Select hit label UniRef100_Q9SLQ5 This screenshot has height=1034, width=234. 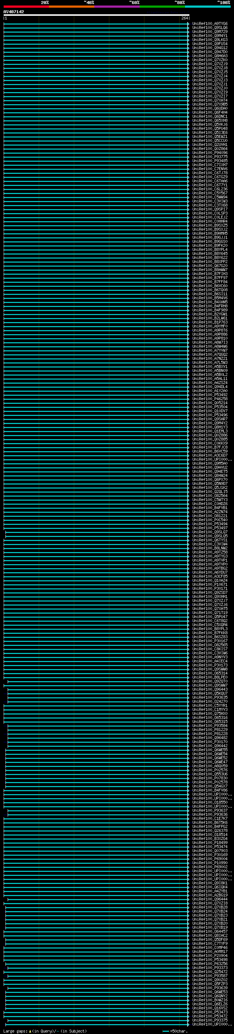[210, 536]
